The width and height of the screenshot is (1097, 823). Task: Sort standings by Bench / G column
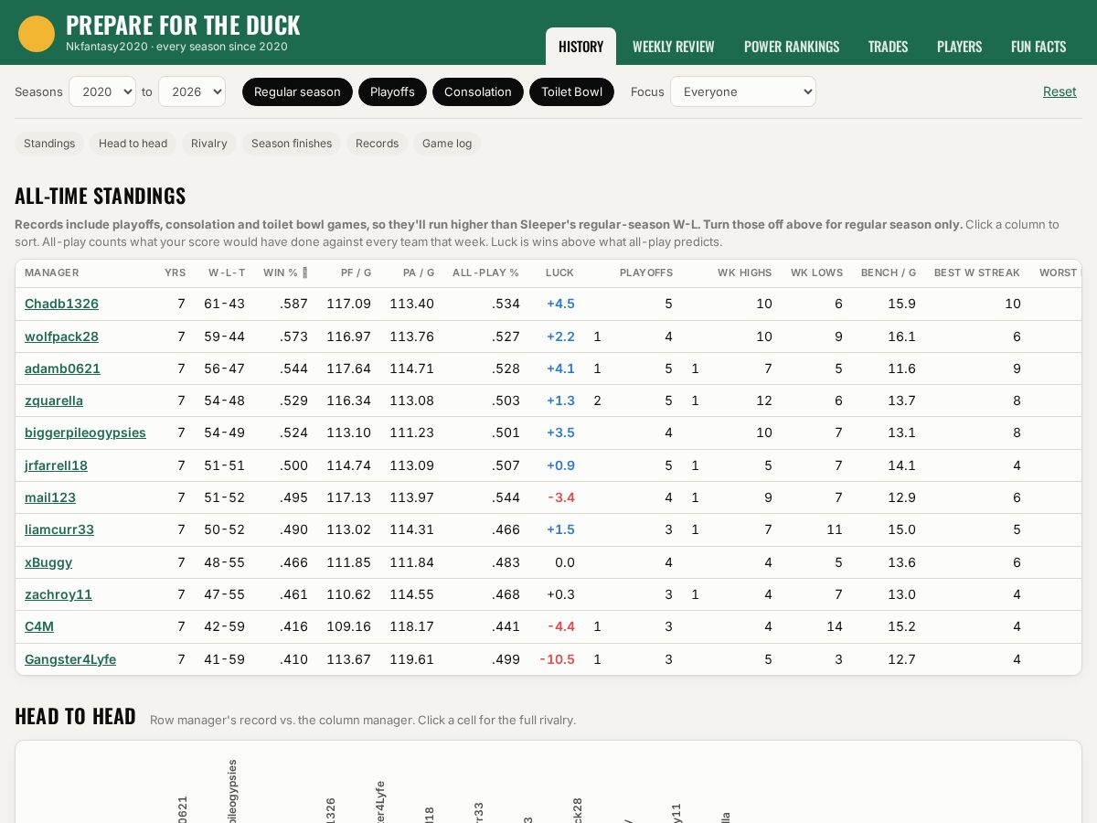[889, 273]
